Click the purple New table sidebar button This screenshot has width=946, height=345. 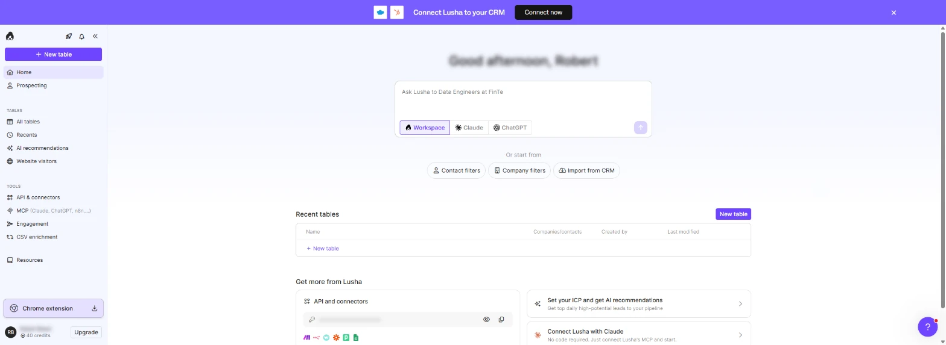click(x=53, y=54)
